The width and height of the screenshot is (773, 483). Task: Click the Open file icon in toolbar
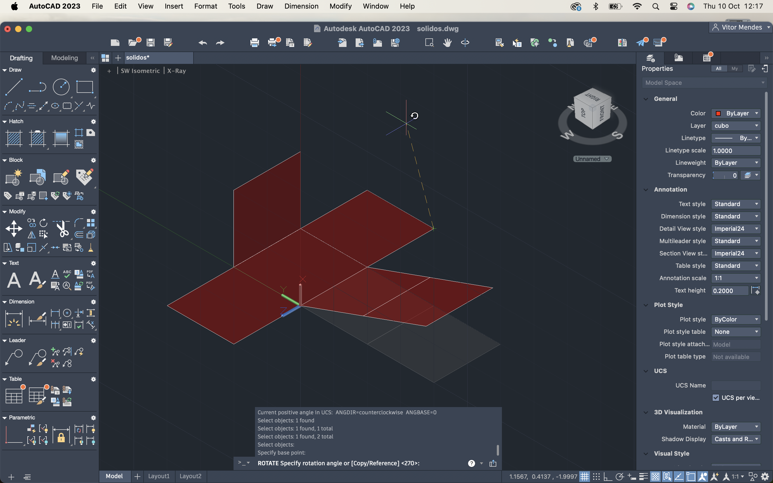[133, 42]
